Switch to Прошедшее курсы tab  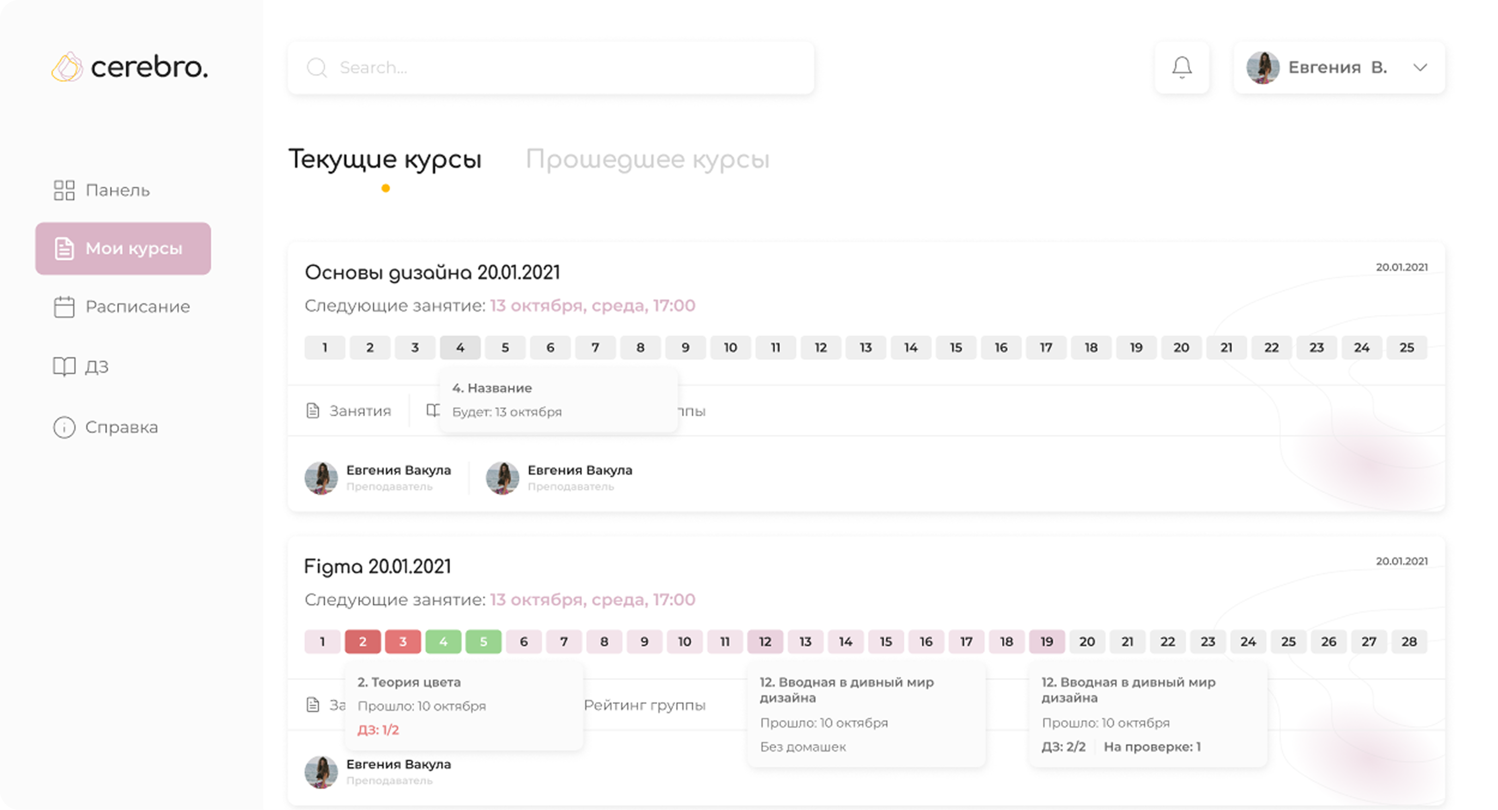tap(647, 159)
